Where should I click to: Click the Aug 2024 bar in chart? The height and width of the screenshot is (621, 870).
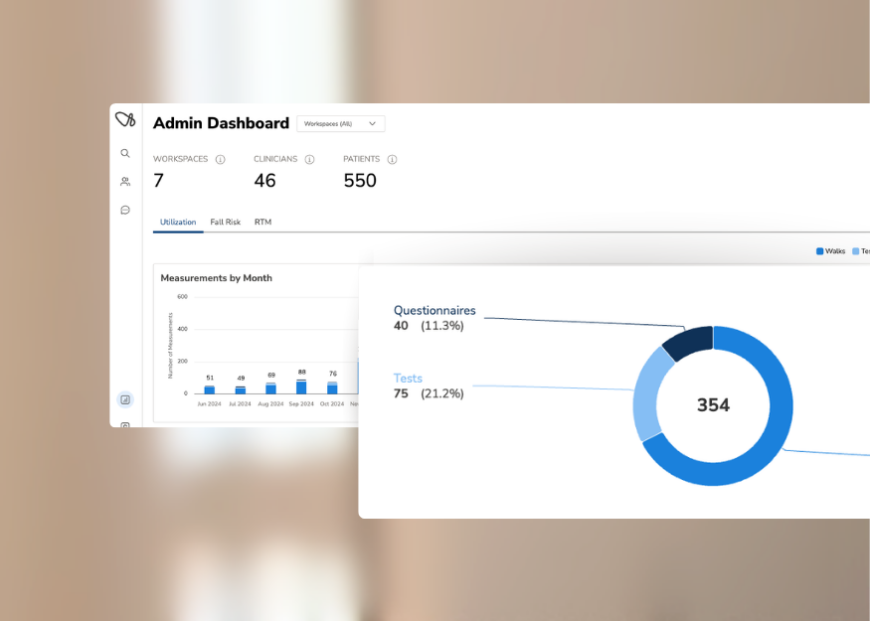[x=270, y=388]
